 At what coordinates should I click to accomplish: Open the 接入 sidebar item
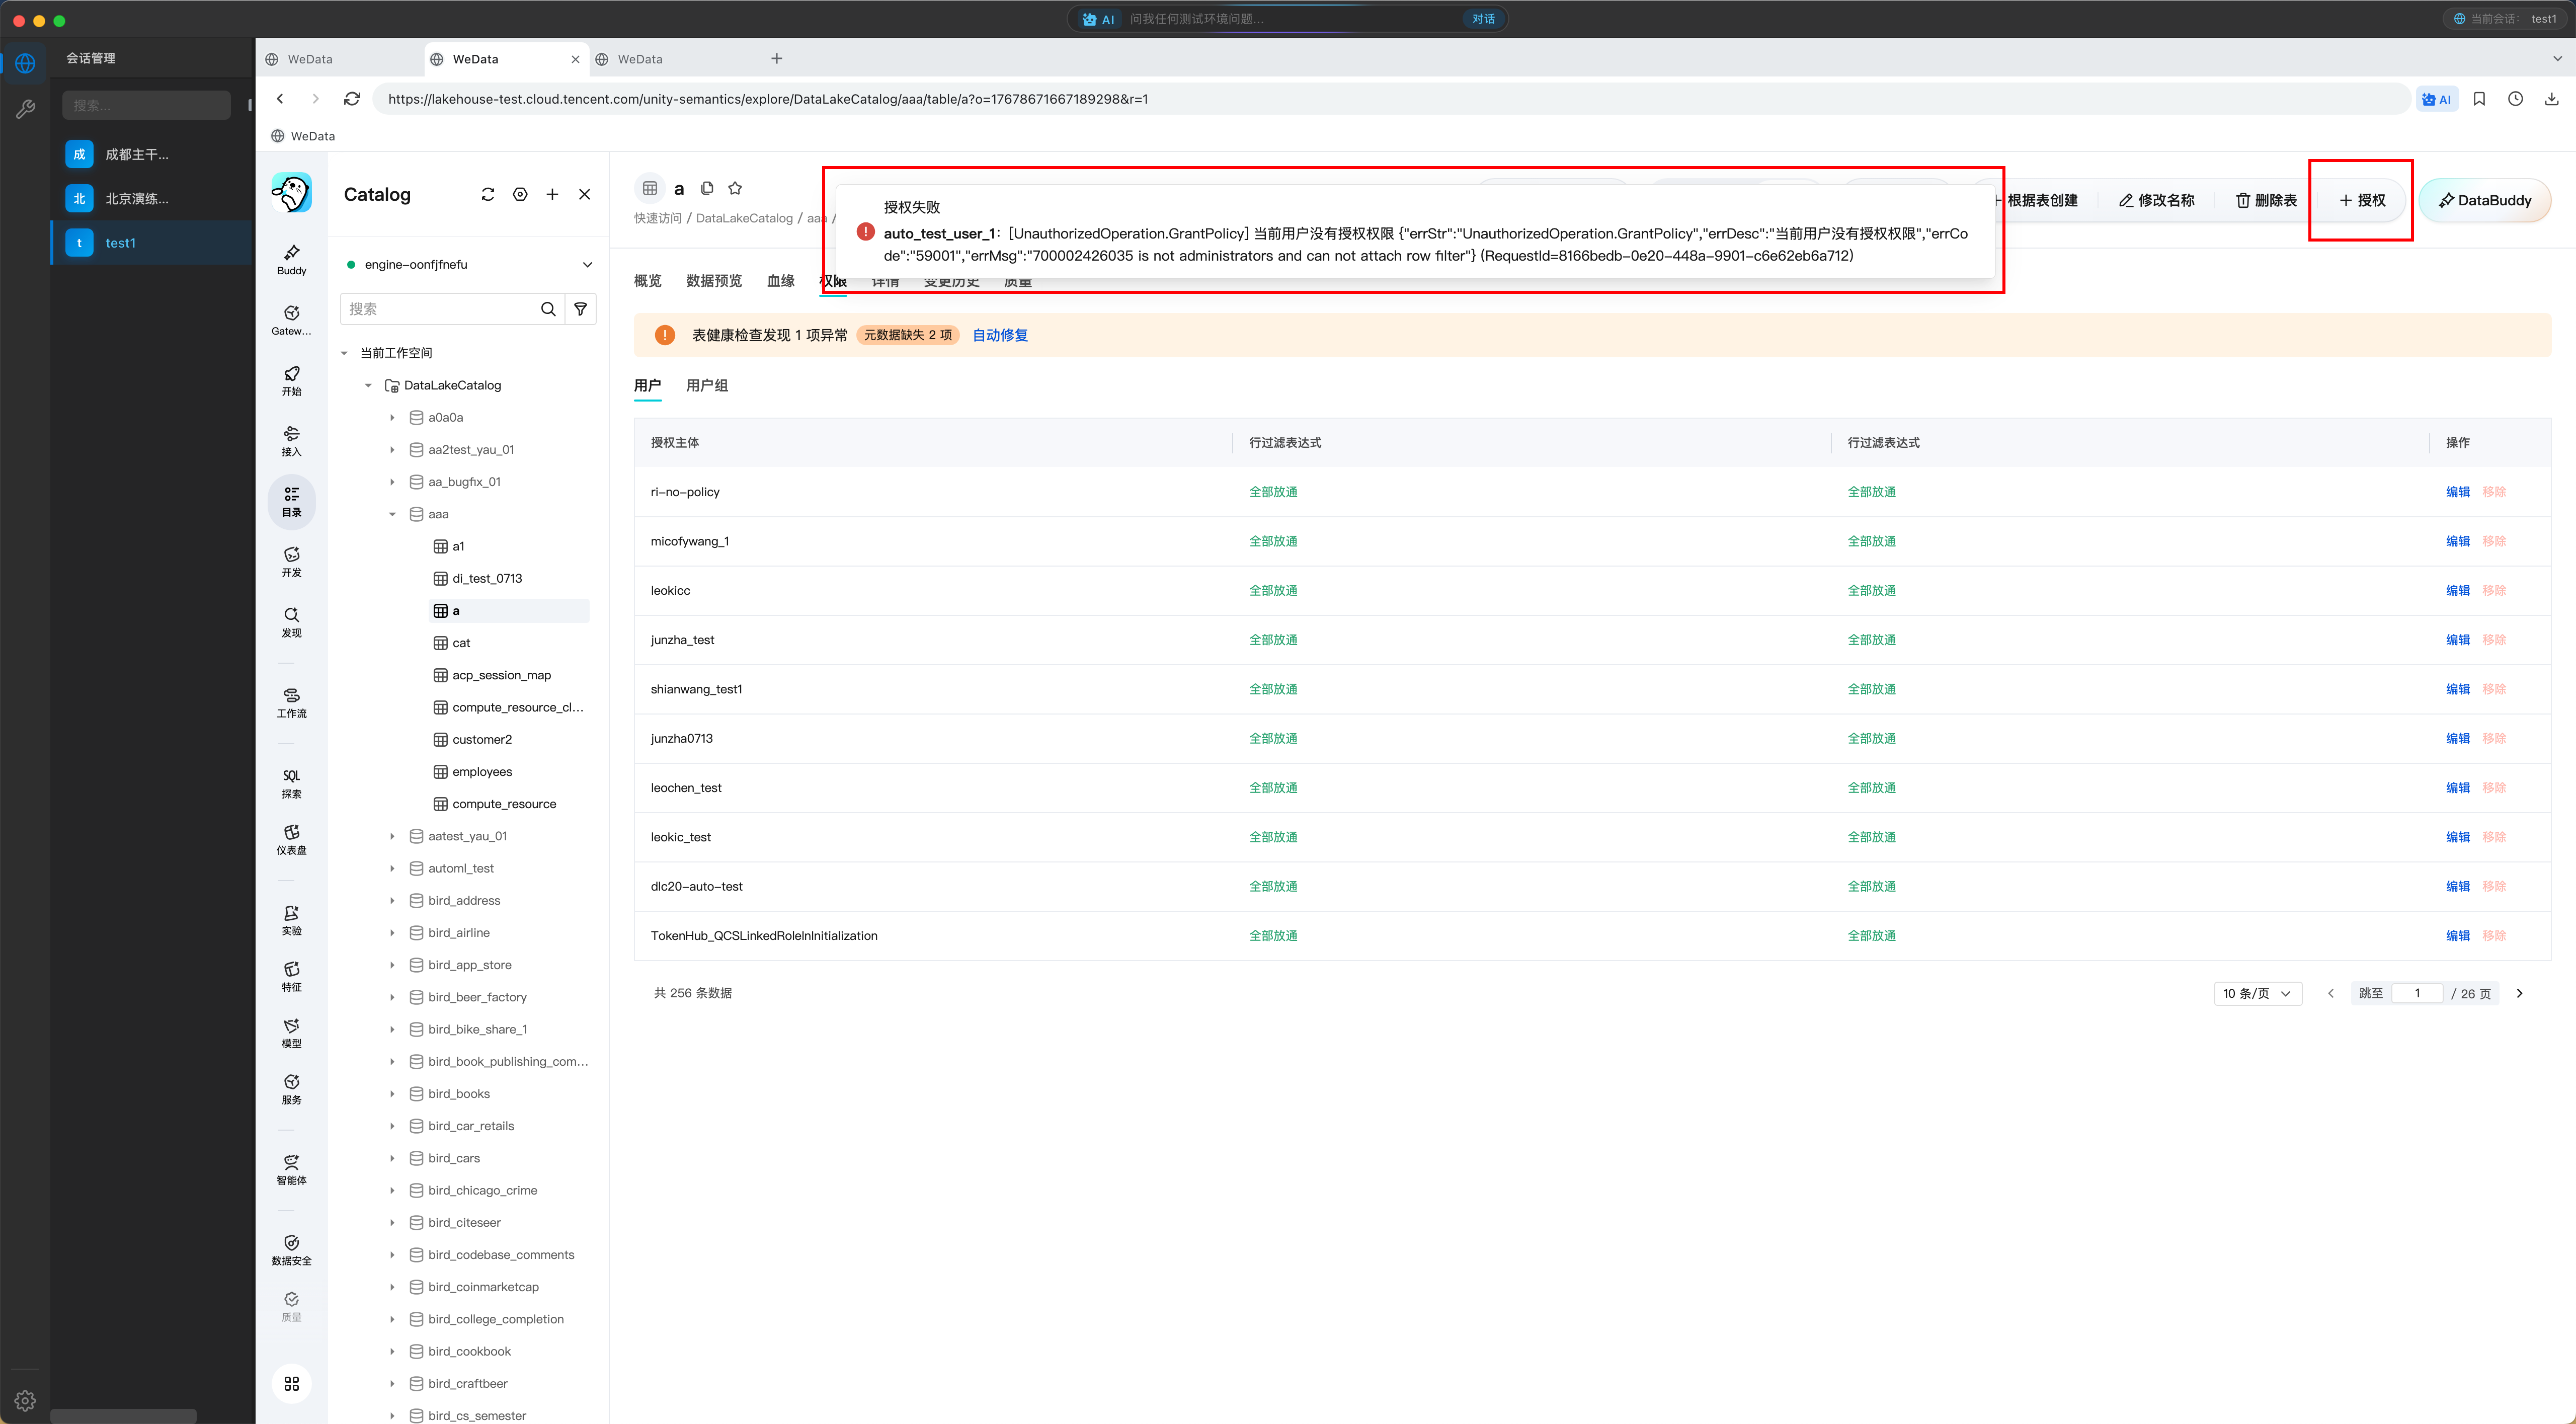pos(291,441)
